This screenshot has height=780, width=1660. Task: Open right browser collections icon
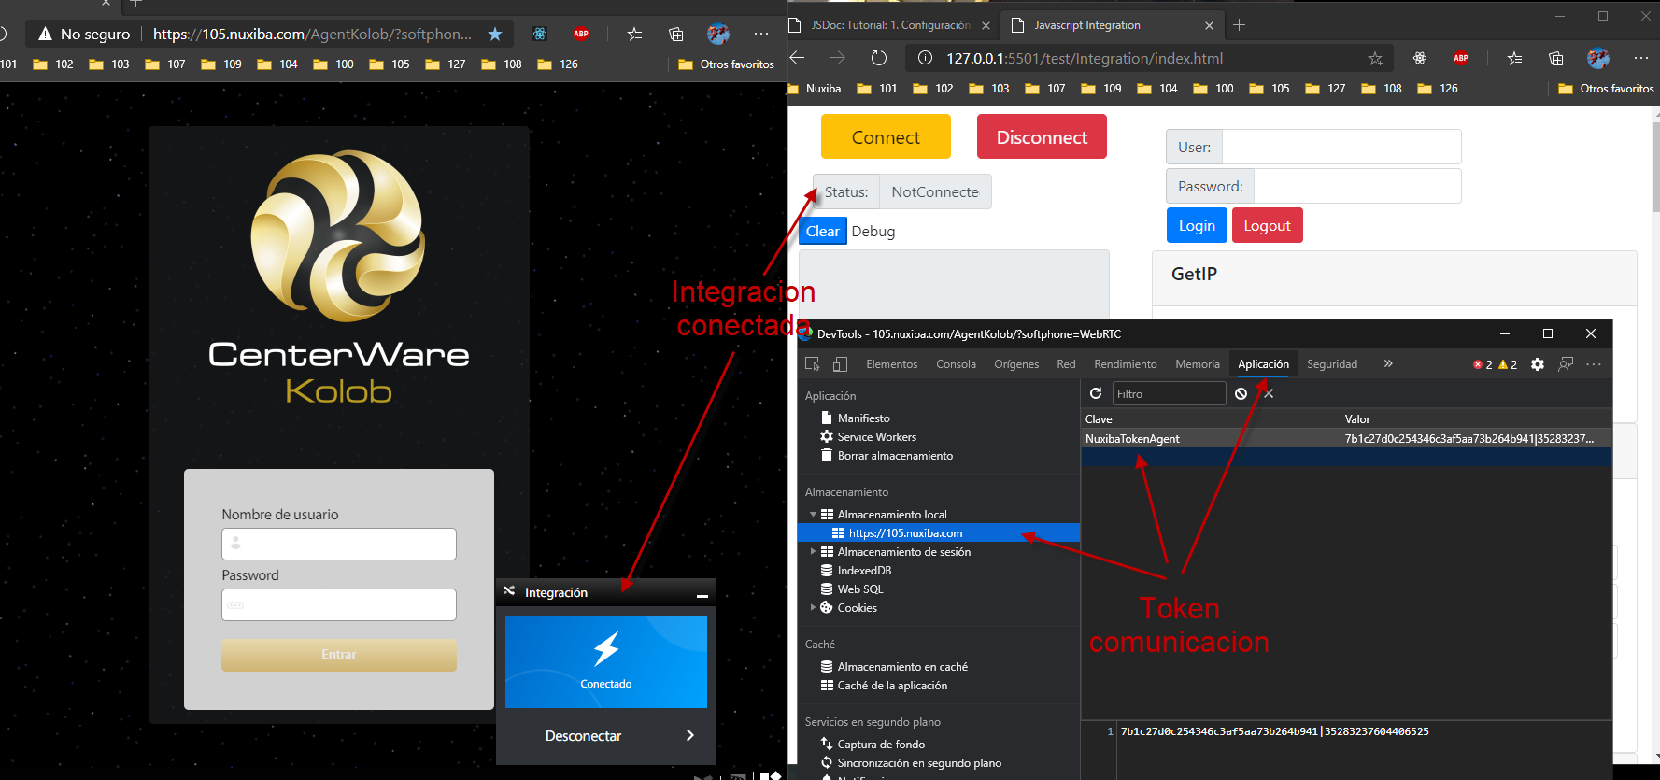tap(1556, 58)
